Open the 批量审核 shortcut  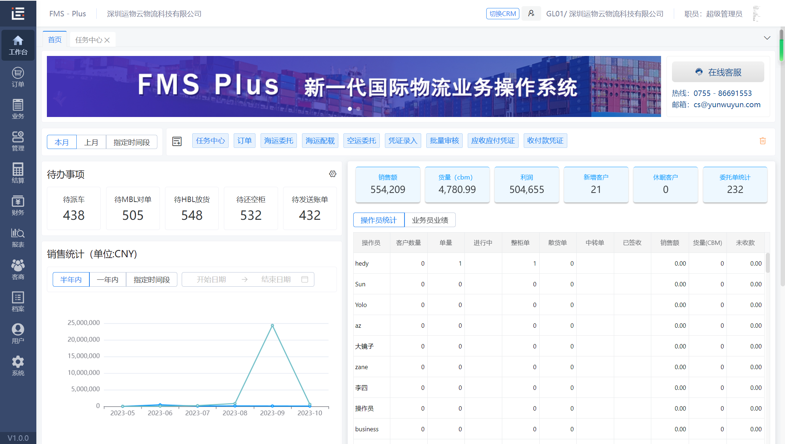point(444,141)
